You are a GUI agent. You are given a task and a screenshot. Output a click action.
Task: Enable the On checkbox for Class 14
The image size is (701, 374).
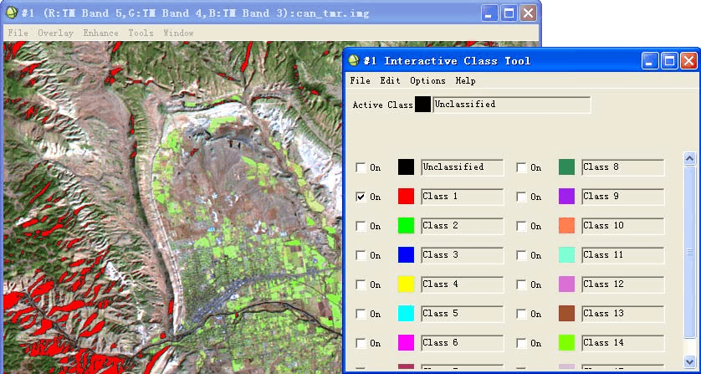[521, 344]
